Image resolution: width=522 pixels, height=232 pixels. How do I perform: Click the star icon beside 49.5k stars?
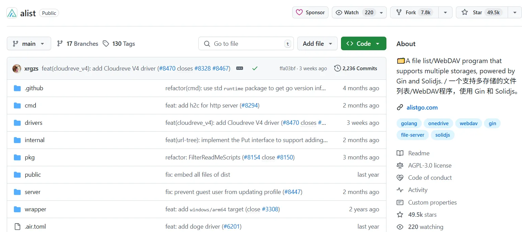[x=400, y=215]
